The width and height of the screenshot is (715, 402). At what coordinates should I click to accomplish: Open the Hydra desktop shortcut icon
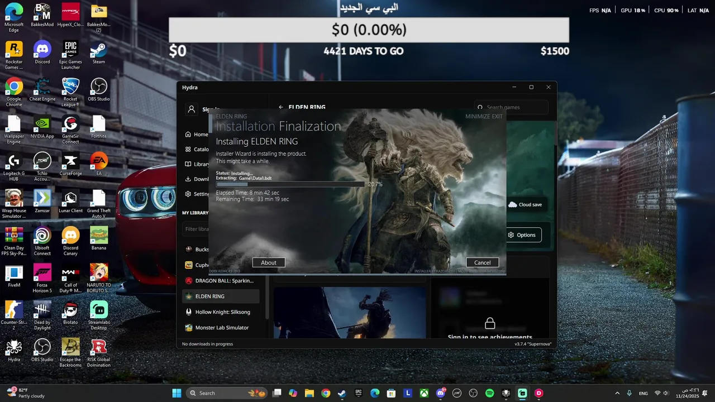coord(14,351)
